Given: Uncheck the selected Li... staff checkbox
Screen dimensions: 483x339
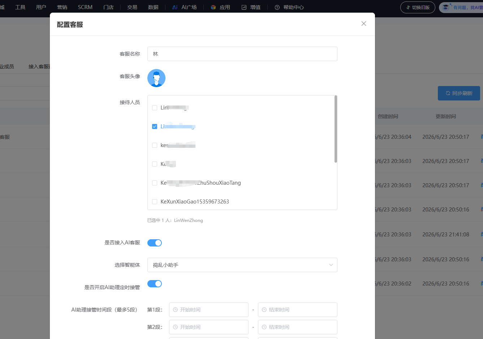Looking at the screenshot, I should [155, 126].
